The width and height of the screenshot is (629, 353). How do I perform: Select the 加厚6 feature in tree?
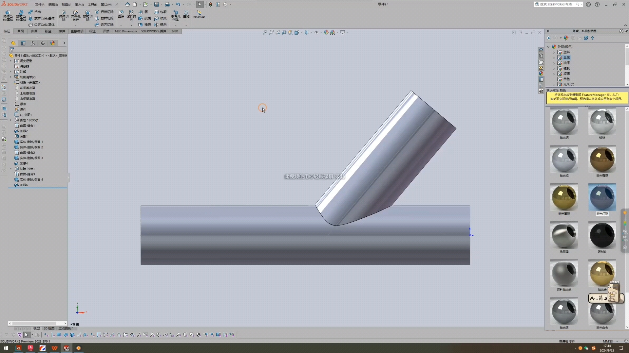24,185
